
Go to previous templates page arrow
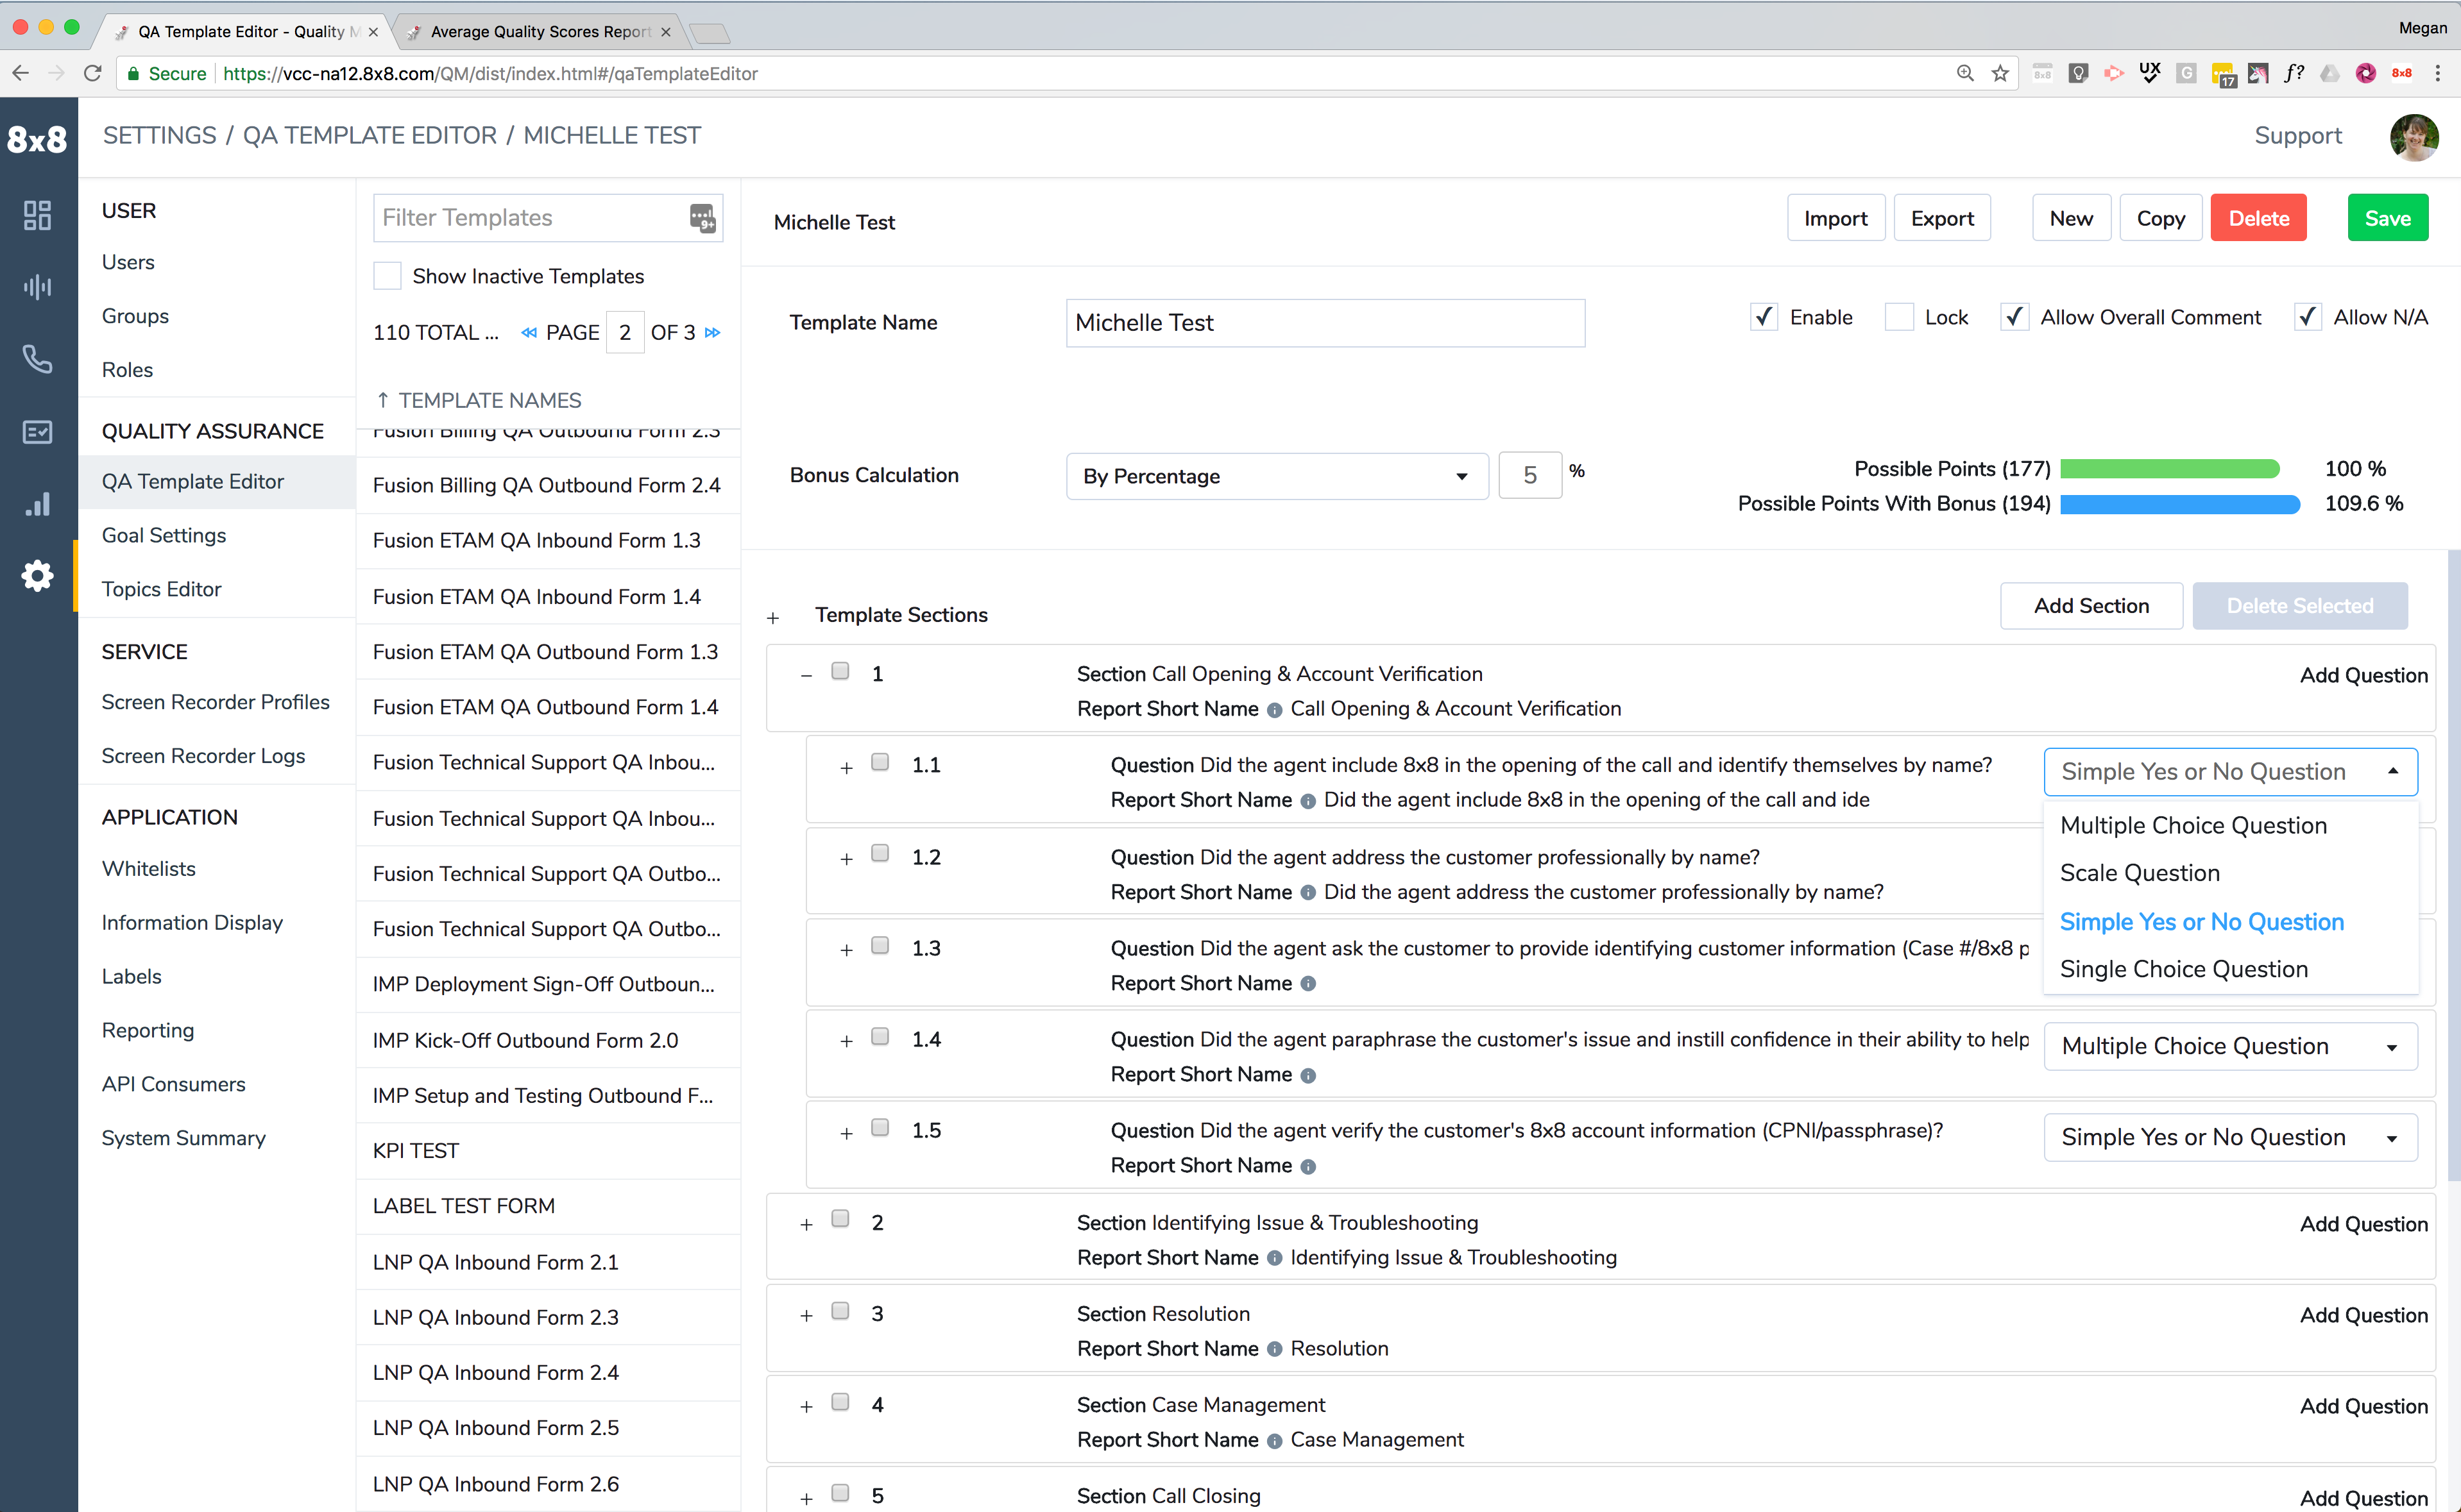pyautogui.click(x=528, y=333)
